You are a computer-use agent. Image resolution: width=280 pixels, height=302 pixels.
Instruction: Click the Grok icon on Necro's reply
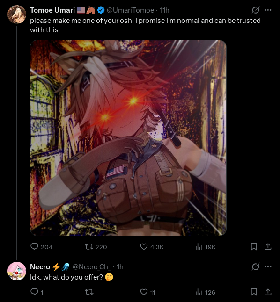[x=255, y=267]
